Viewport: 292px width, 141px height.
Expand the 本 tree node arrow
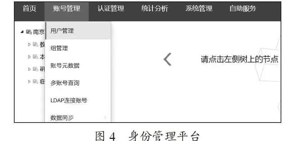coord(29,57)
